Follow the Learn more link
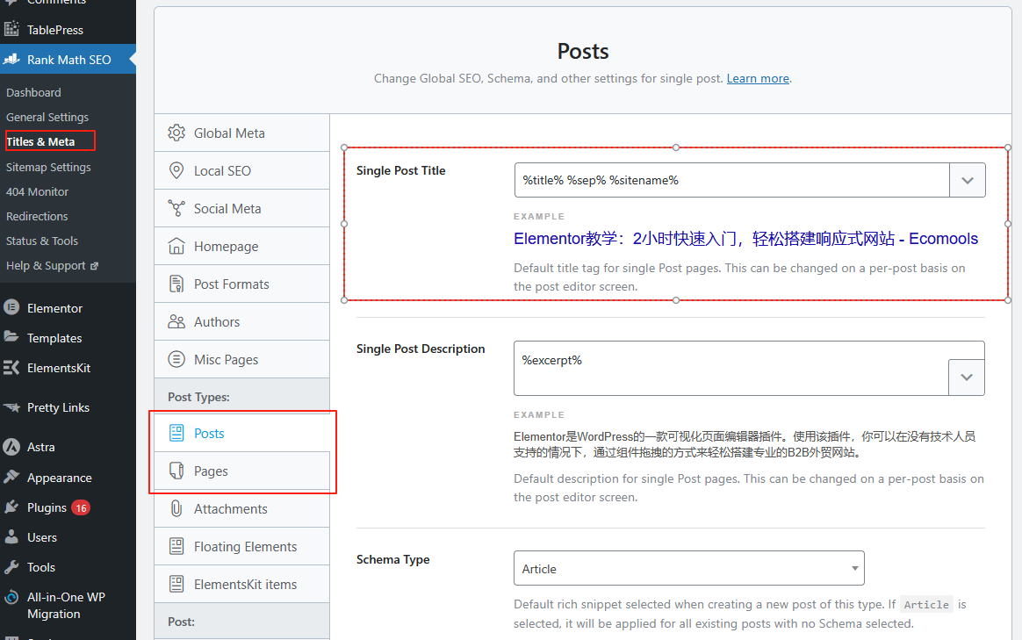 pyautogui.click(x=758, y=78)
